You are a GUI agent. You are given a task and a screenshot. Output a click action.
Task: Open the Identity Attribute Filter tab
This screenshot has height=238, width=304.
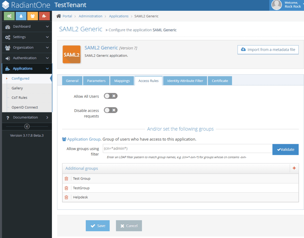click(x=185, y=81)
